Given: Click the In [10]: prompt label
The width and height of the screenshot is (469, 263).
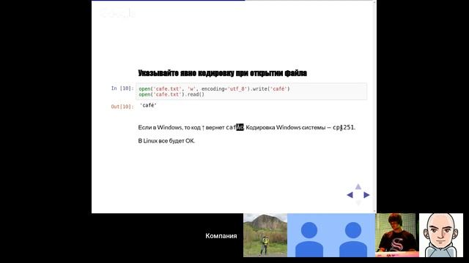Looking at the screenshot, I should click(122, 88).
